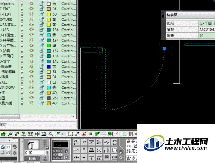
Task: Click the solid arrow symbol button
Action: tap(84, 157)
